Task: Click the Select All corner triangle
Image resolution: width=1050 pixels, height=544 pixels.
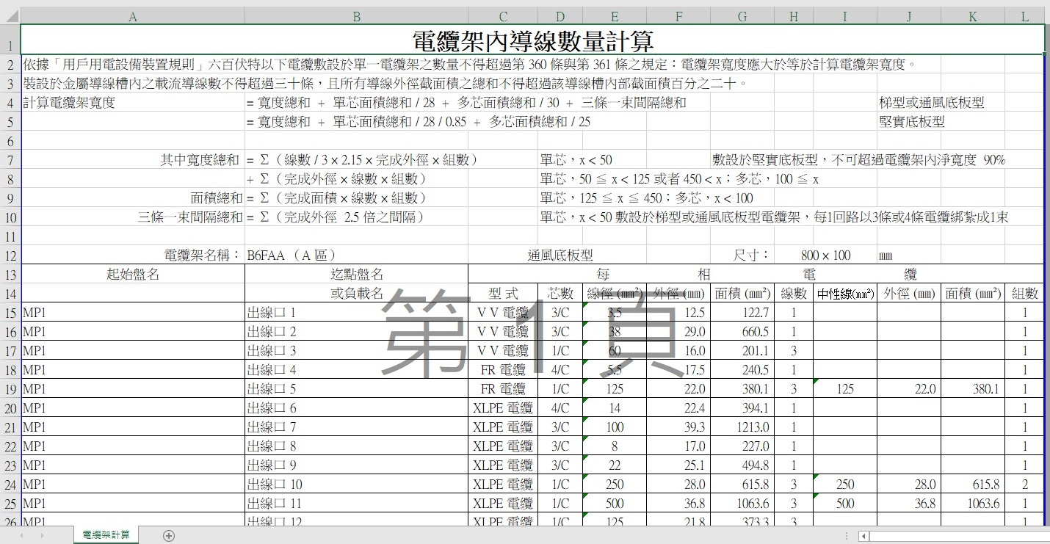Action: click(x=10, y=16)
